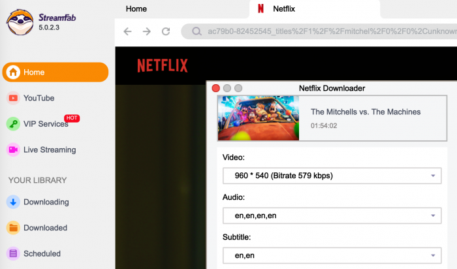Open VIP Services key icon
457x269 pixels.
(x=13, y=124)
